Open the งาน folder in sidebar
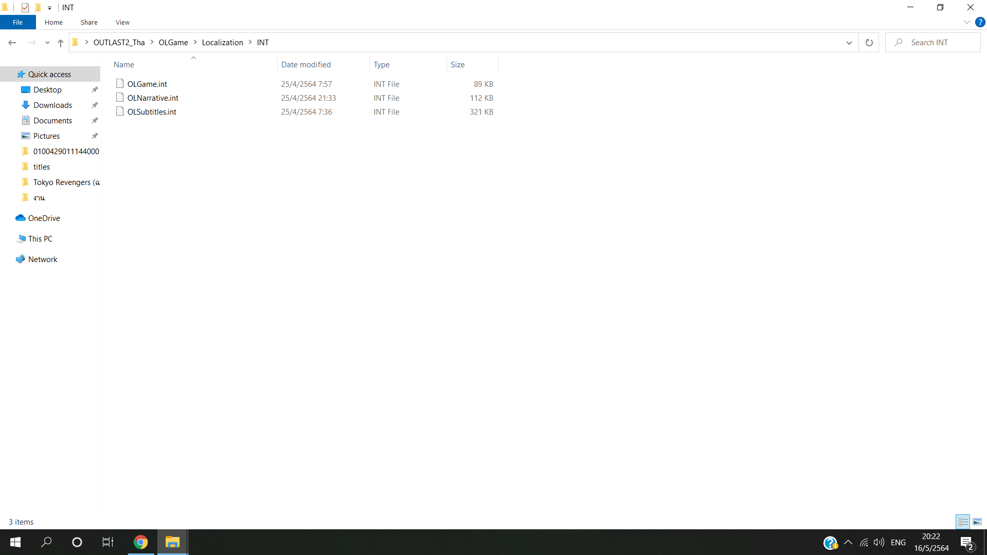 point(39,198)
